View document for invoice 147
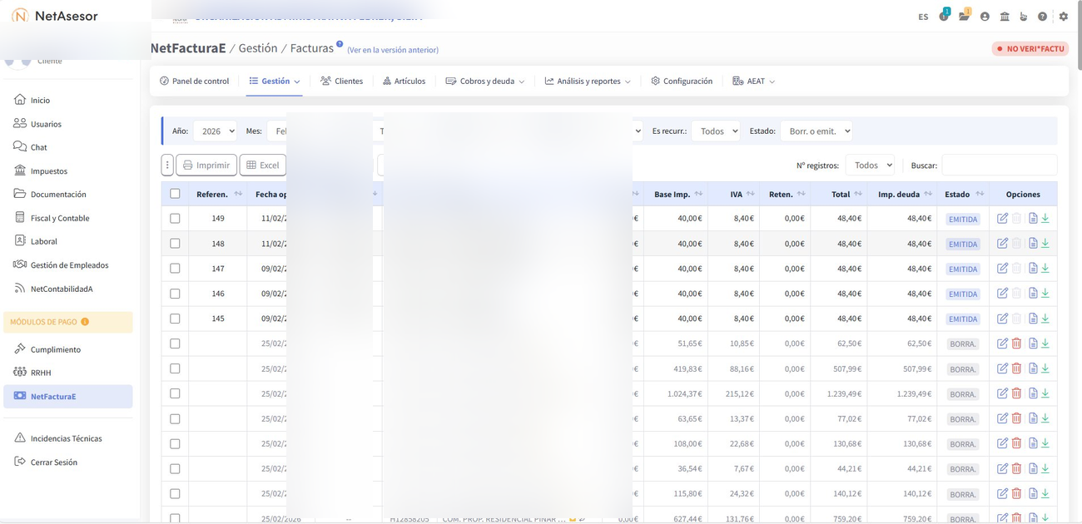 1032,268
